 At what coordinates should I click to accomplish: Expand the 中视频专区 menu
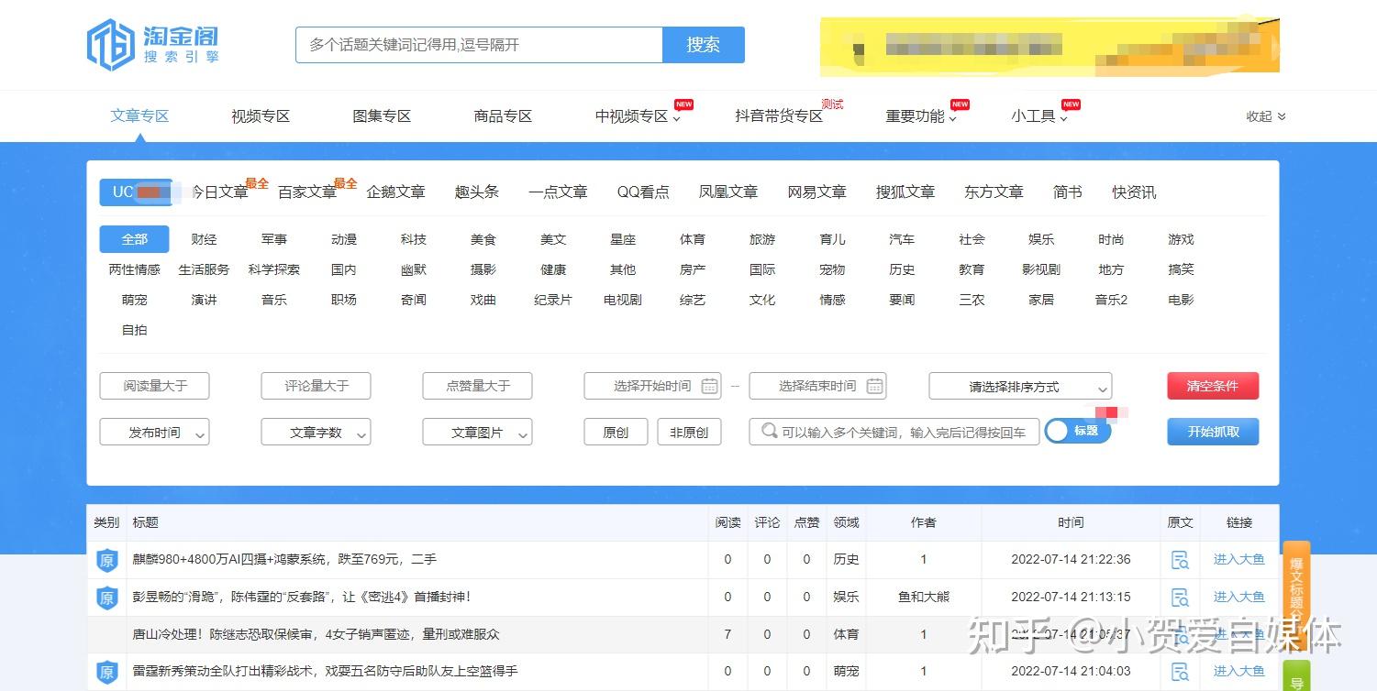point(637,116)
